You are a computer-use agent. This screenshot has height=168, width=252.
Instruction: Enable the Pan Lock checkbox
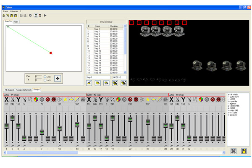pos(45,76)
